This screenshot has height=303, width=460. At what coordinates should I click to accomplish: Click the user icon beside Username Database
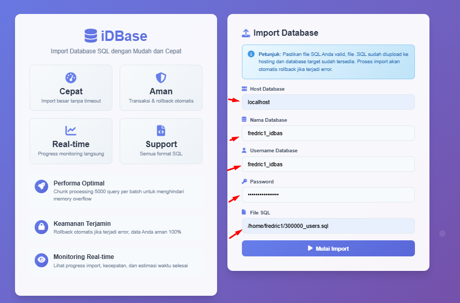245,151
